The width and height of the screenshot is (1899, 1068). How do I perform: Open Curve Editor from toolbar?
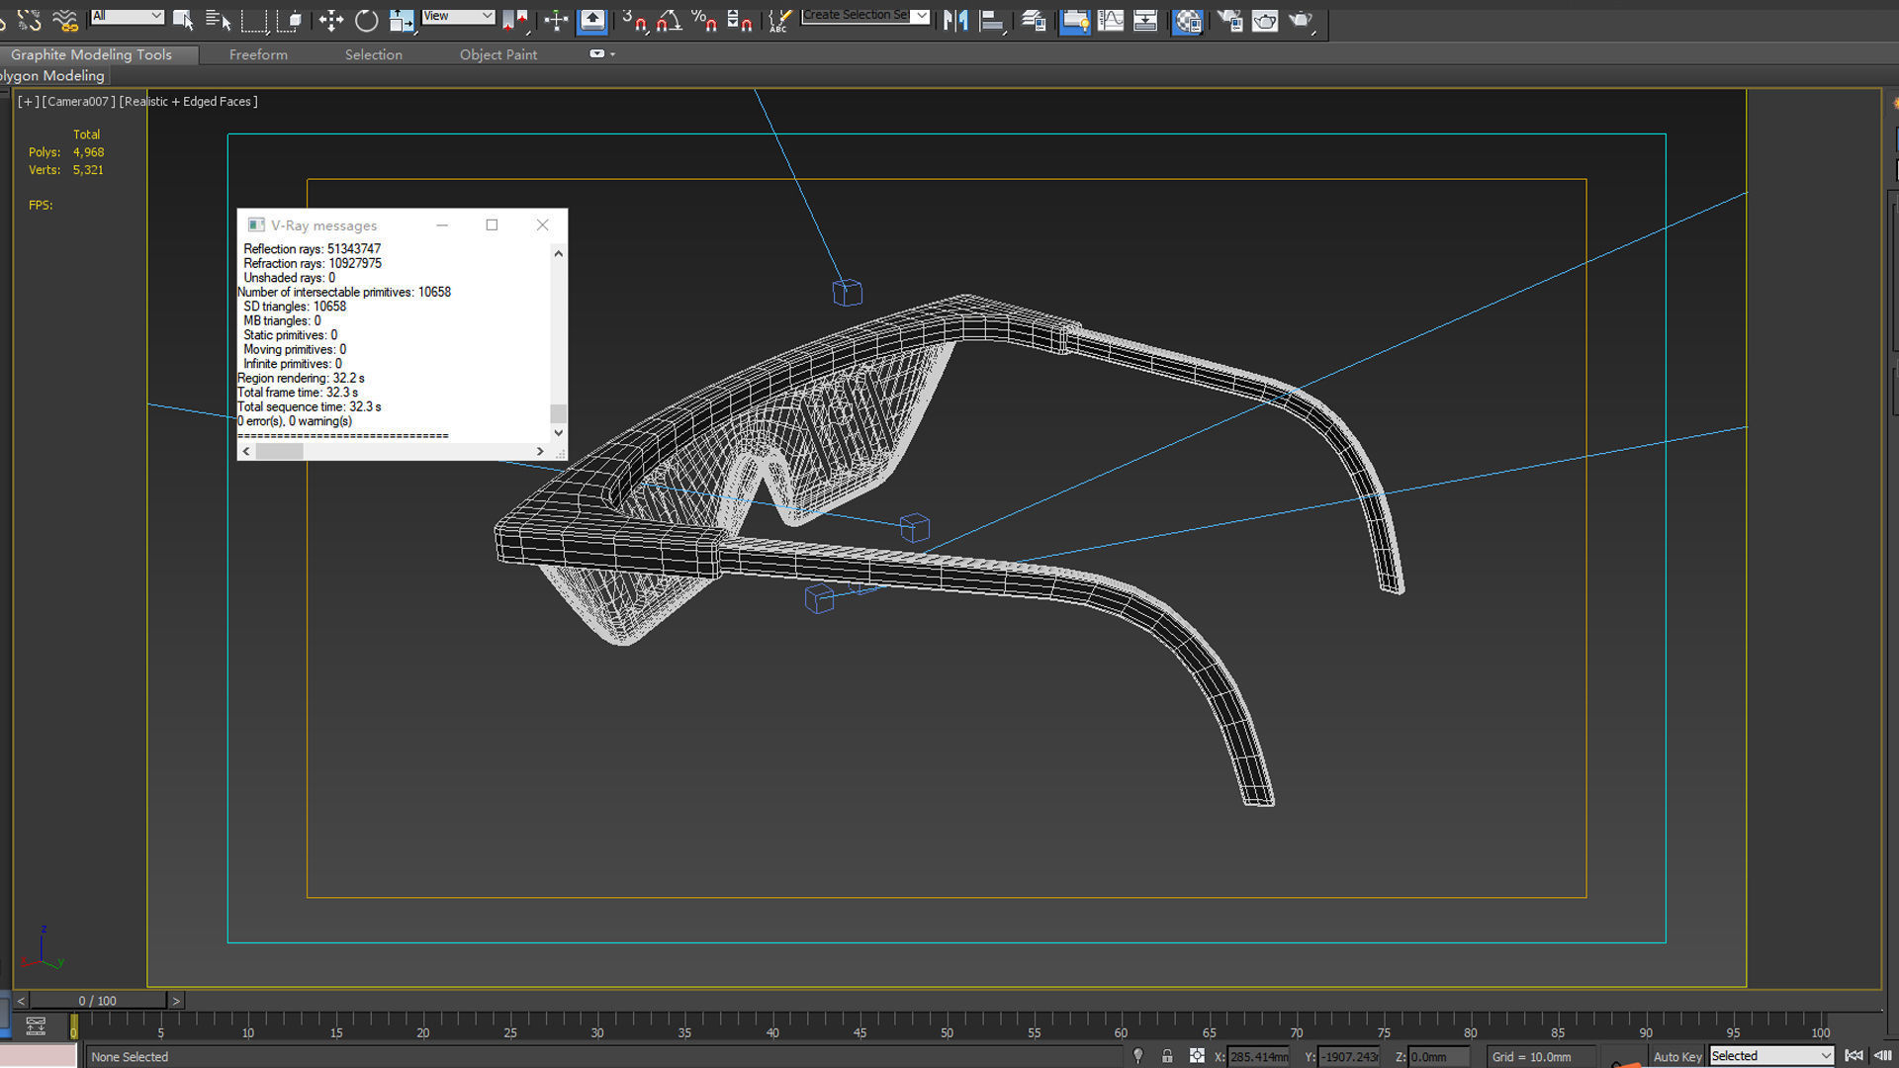pyautogui.click(x=1111, y=20)
